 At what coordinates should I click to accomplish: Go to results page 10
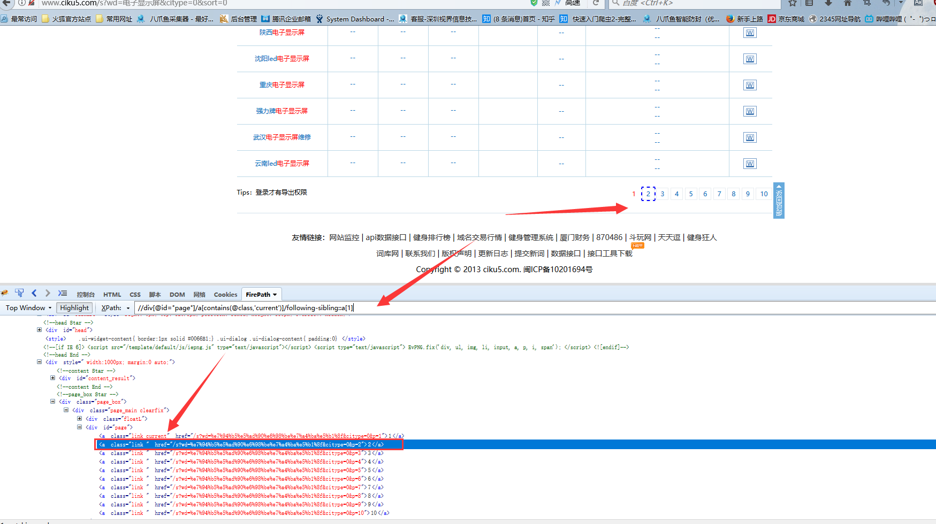point(764,194)
